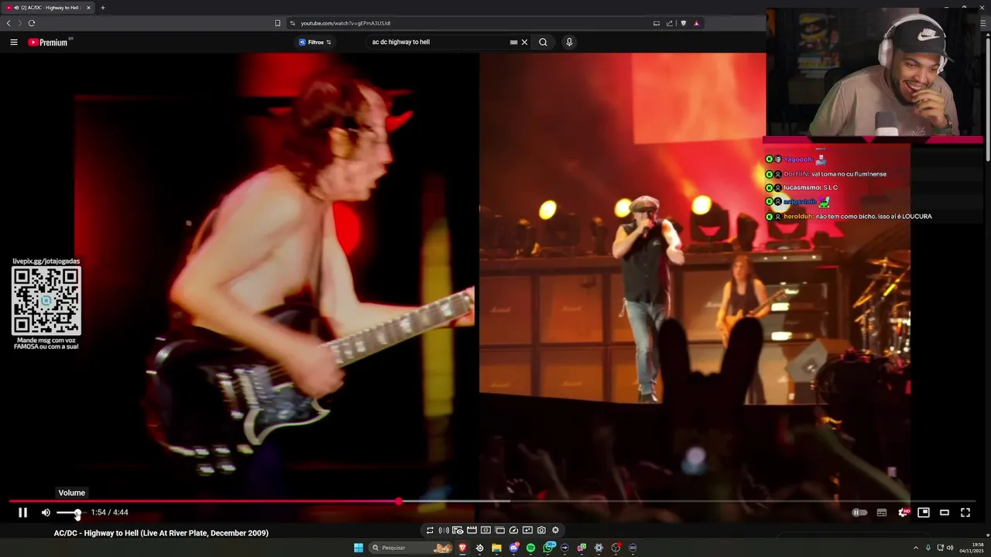Viewport: 991px width, 557px height.
Task: Click the magnifier search button
Action: [543, 43]
